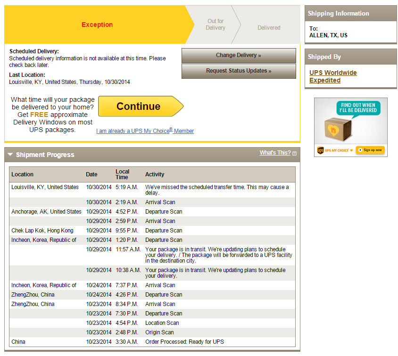This screenshot has height=356, width=398.
Task: Click the China location in last row
Action: pos(18,342)
